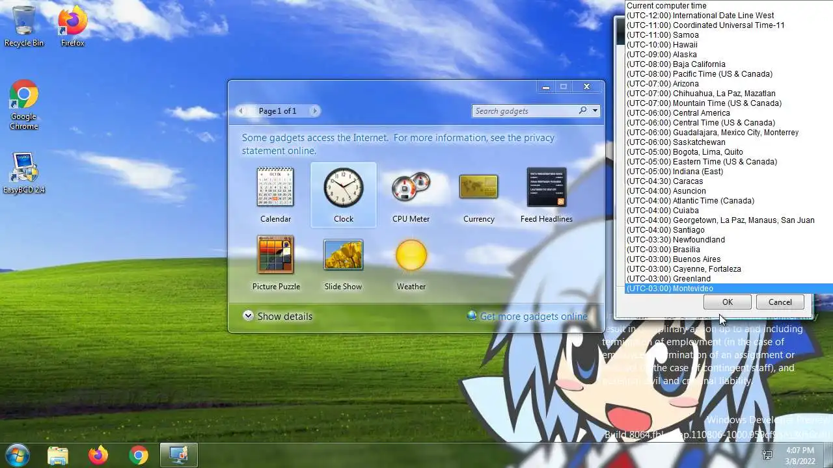Click the search magnifier in gadgets search
This screenshot has height=468, width=833.
point(582,110)
